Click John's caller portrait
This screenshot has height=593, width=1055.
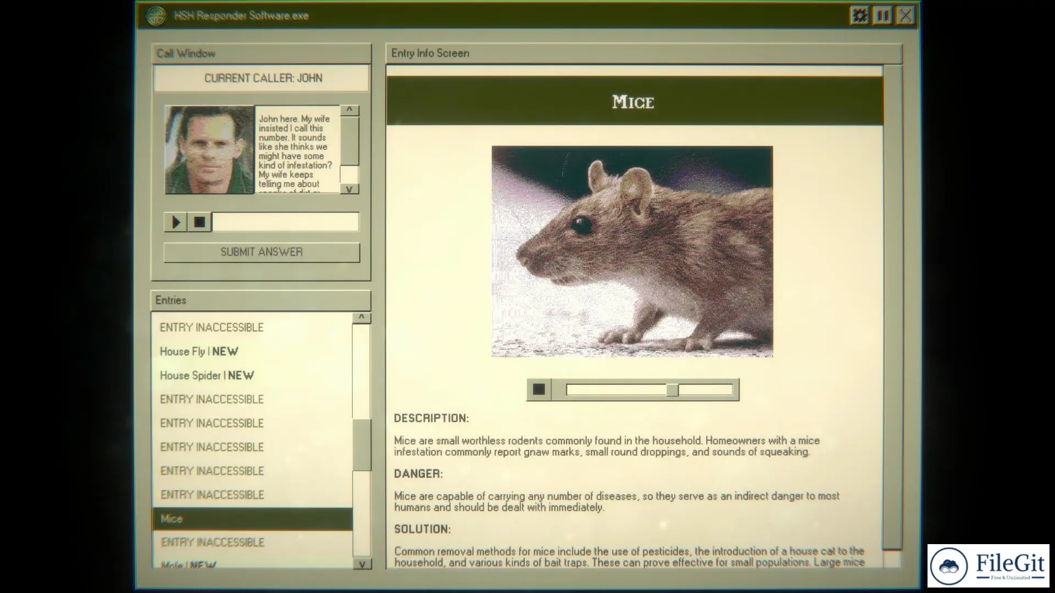(x=209, y=150)
